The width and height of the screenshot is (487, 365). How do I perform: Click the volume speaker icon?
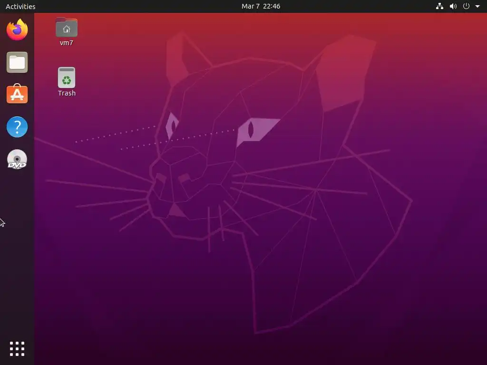pyautogui.click(x=453, y=6)
